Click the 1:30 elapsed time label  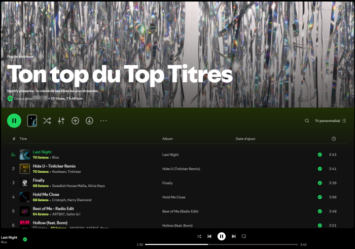(139, 245)
